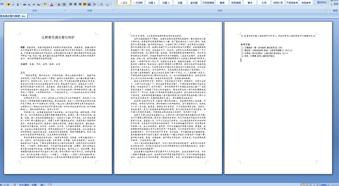Screen dimensions: 339x186
Task: Click the shading paint bucket icon
Action: pyautogui.click(x=101, y=5)
